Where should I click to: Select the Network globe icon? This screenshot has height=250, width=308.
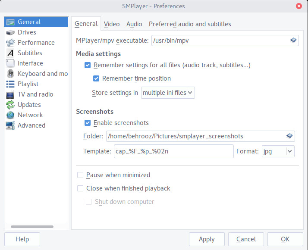pyautogui.click(x=10, y=115)
